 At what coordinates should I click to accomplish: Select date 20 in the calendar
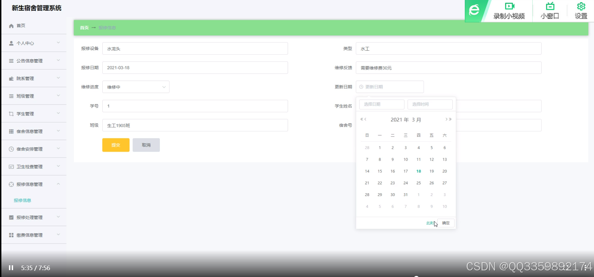(444, 171)
